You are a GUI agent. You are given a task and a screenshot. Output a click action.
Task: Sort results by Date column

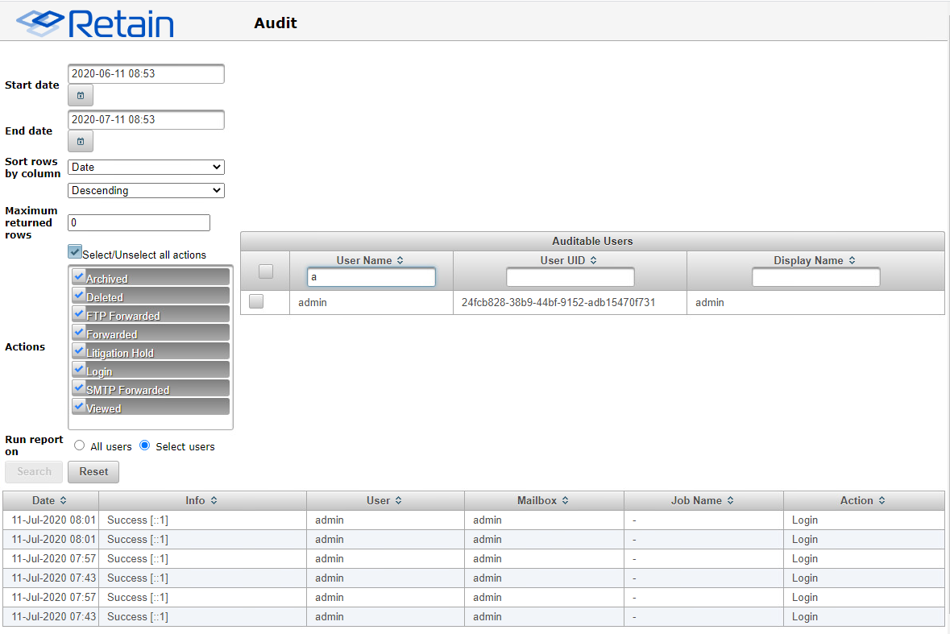pos(50,500)
